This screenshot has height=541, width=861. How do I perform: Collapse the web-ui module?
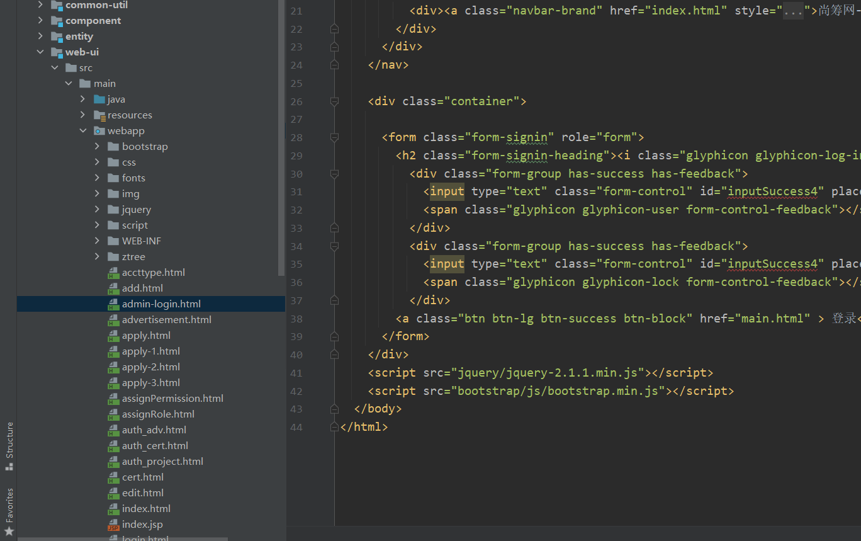pyautogui.click(x=40, y=52)
